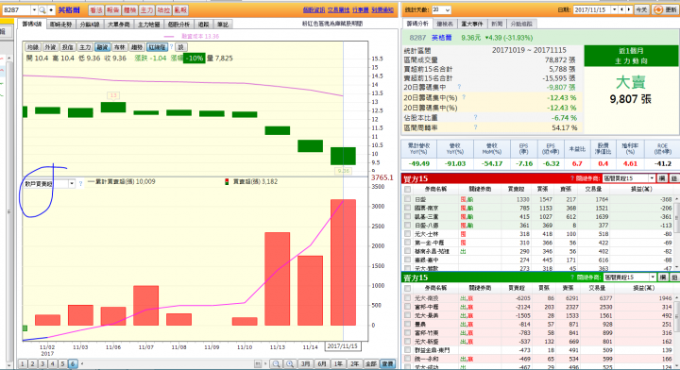The height and width of the screenshot is (370, 680).
Task: Toggle the 均線 chart overlay
Action: click(33, 47)
